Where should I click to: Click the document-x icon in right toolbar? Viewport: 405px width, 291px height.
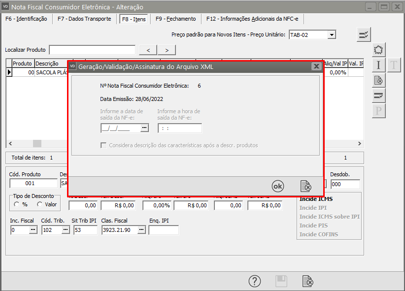coord(378,80)
